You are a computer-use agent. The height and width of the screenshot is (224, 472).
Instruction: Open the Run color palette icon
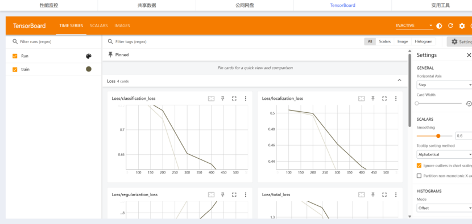[x=89, y=56]
